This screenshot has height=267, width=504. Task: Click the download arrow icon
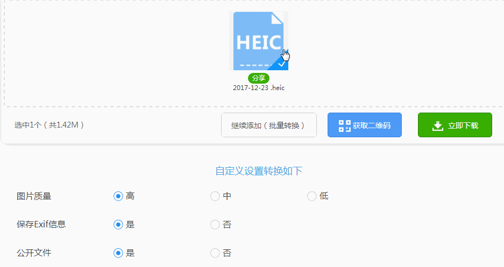click(x=437, y=126)
